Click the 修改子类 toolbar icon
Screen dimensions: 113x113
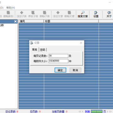[33, 14]
